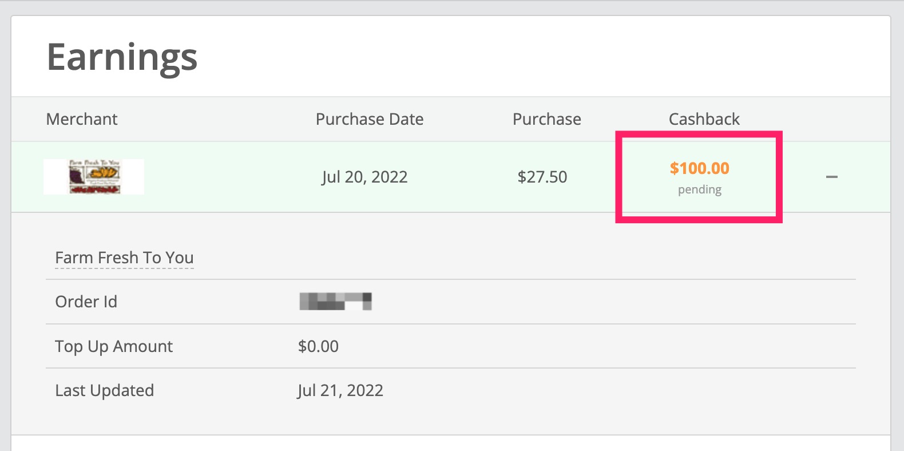Click the Last Updated label
Viewport: 904px width, 451px height.
pos(104,390)
